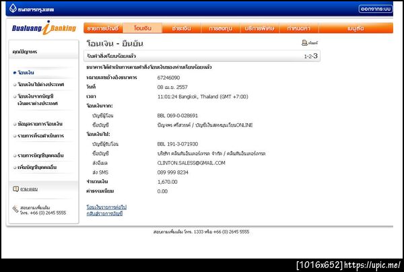The width and height of the screenshot is (404, 272).
Task: Click the Bualuang iBanking logo
Action: tap(44, 28)
